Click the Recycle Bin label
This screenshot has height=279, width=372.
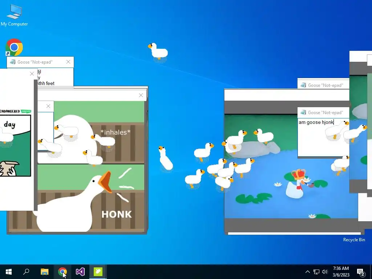click(x=354, y=240)
